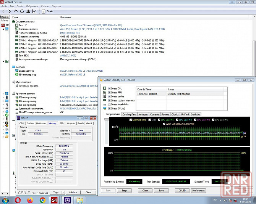Screen dimensions: 256x204
Task: Open the Powers tab
Action: point(165,114)
